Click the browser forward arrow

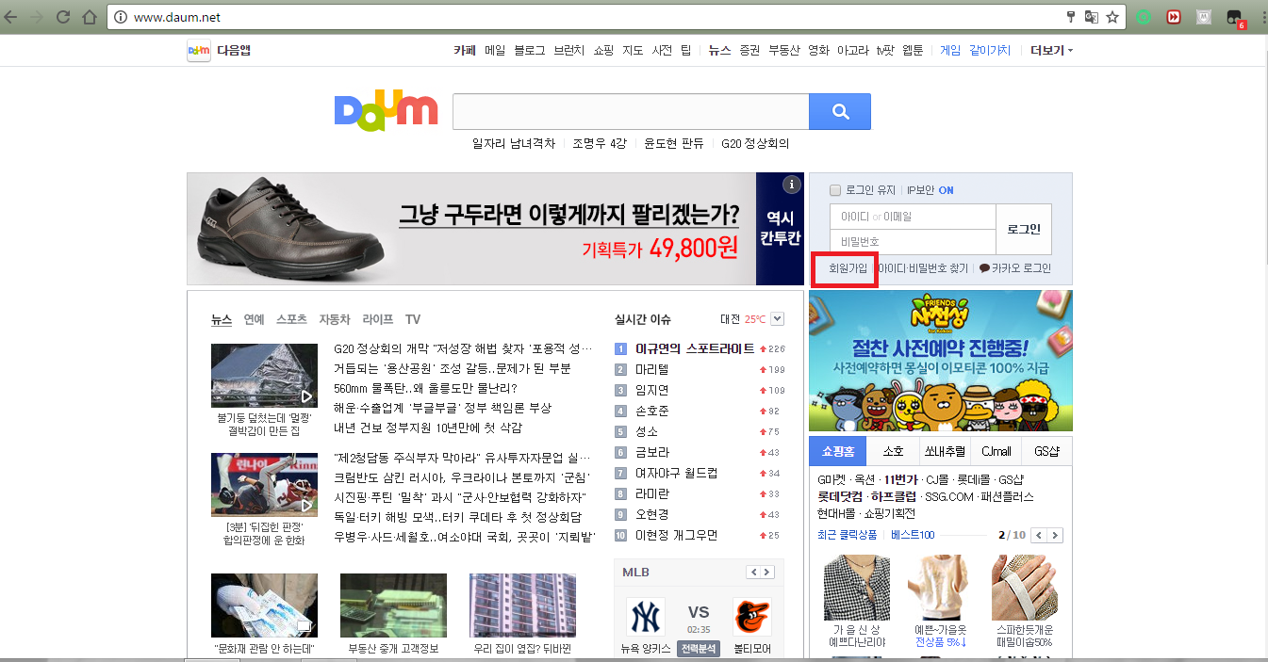click(39, 17)
